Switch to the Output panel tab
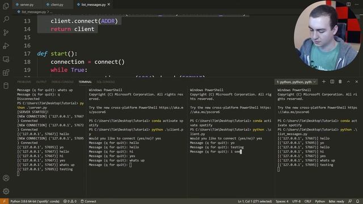Viewport: 363px width, 204px height. click(41, 82)
